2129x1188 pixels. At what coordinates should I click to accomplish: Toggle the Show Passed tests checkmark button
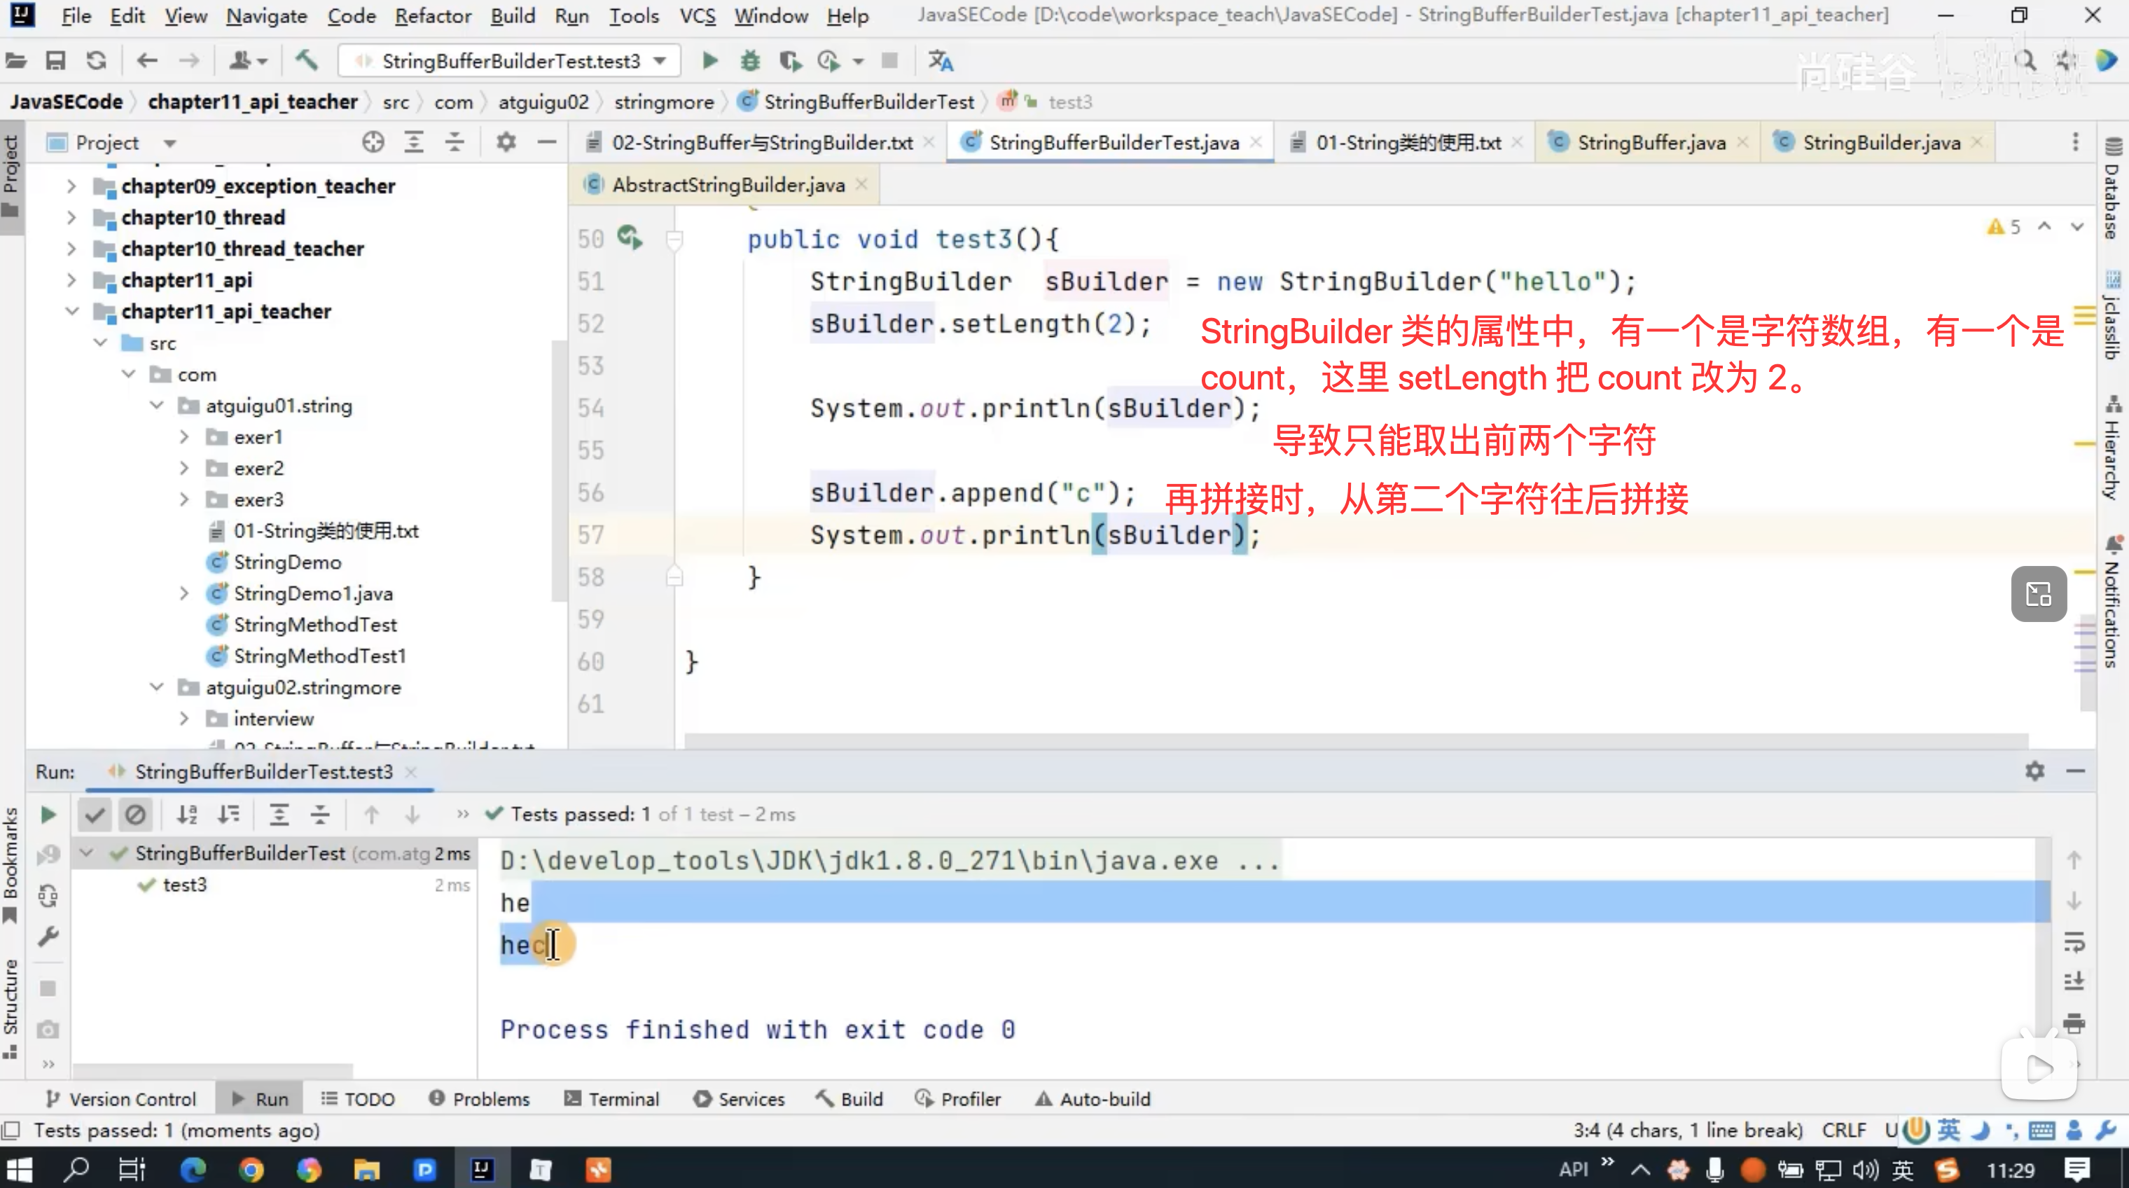pos(95,815)
